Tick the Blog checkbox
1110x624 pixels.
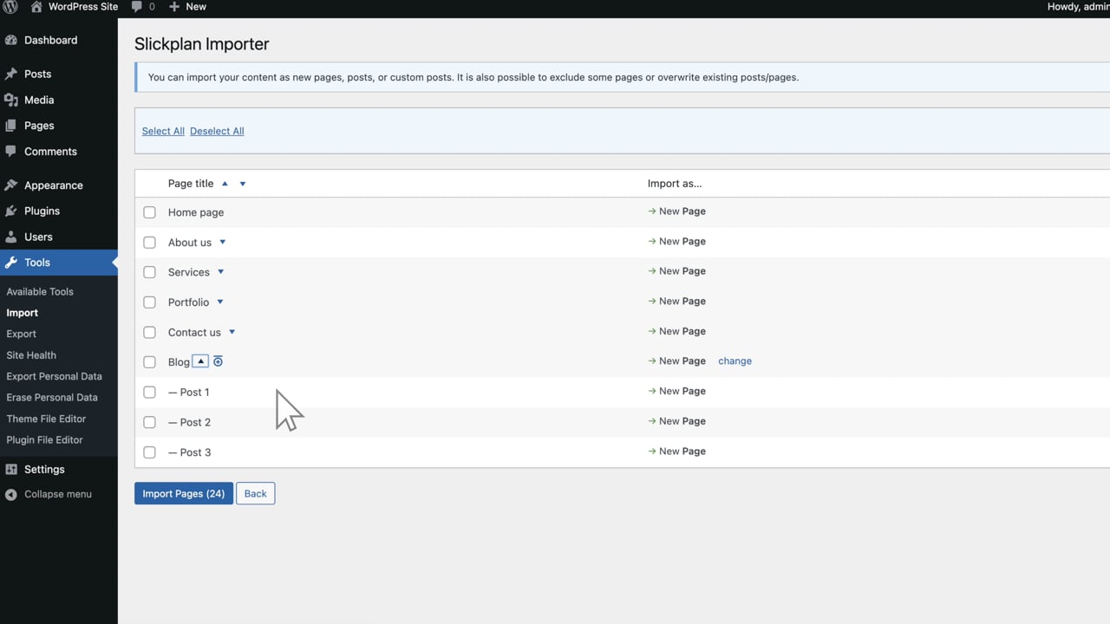click(149, 362)
